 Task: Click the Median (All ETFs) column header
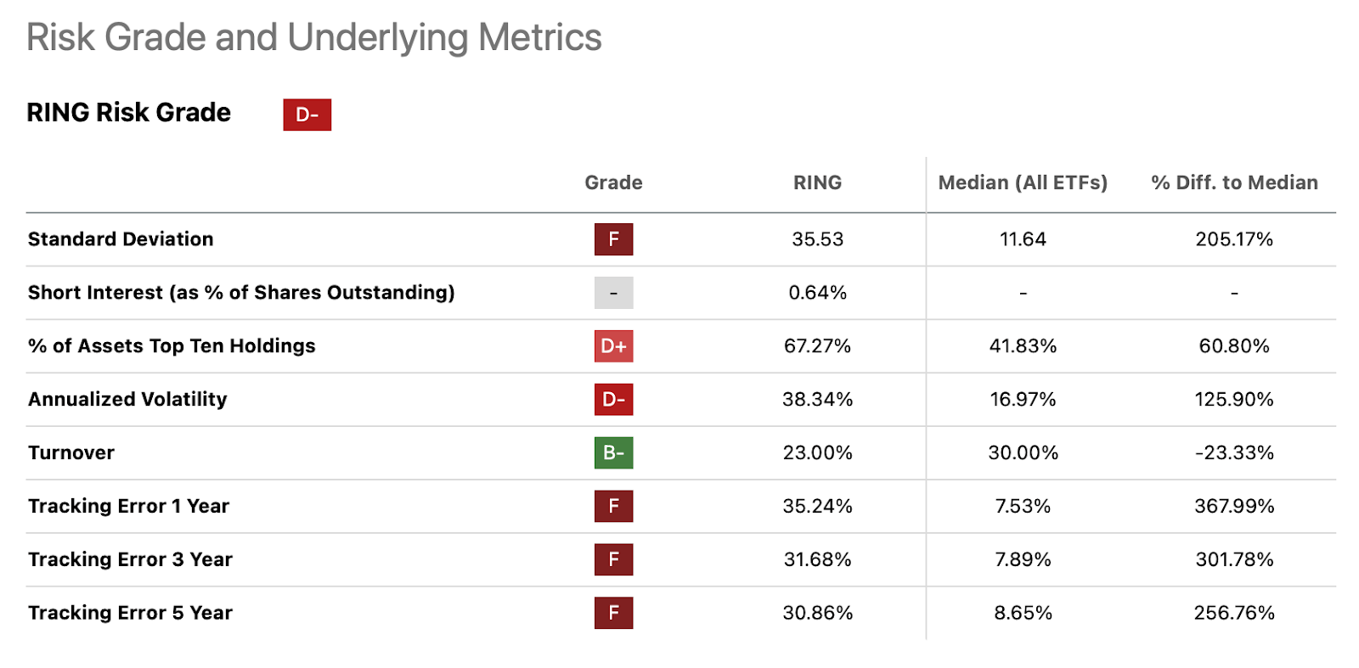click(x=1023, y=182)
